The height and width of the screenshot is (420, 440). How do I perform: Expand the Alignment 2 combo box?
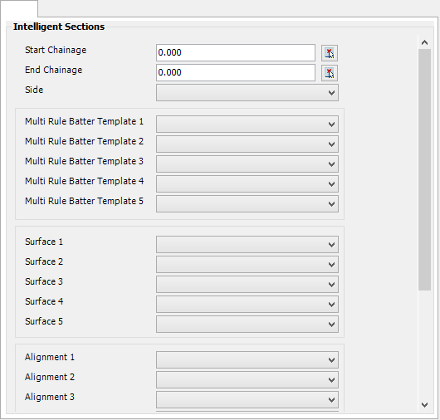click(247, 379)
